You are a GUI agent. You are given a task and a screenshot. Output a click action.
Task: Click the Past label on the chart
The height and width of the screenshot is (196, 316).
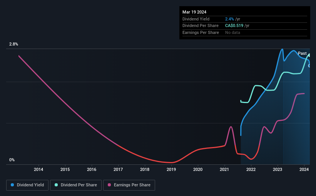[x=302, y=53]
